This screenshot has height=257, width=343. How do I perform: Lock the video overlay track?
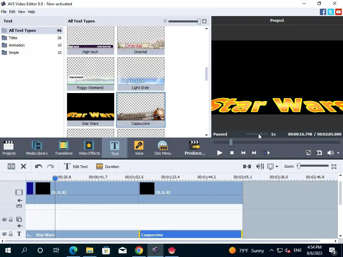pos(10,220)
